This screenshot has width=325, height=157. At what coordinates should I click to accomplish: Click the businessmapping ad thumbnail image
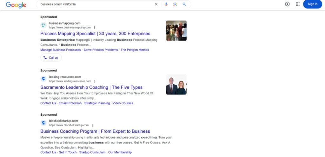[x=176, y=31]
